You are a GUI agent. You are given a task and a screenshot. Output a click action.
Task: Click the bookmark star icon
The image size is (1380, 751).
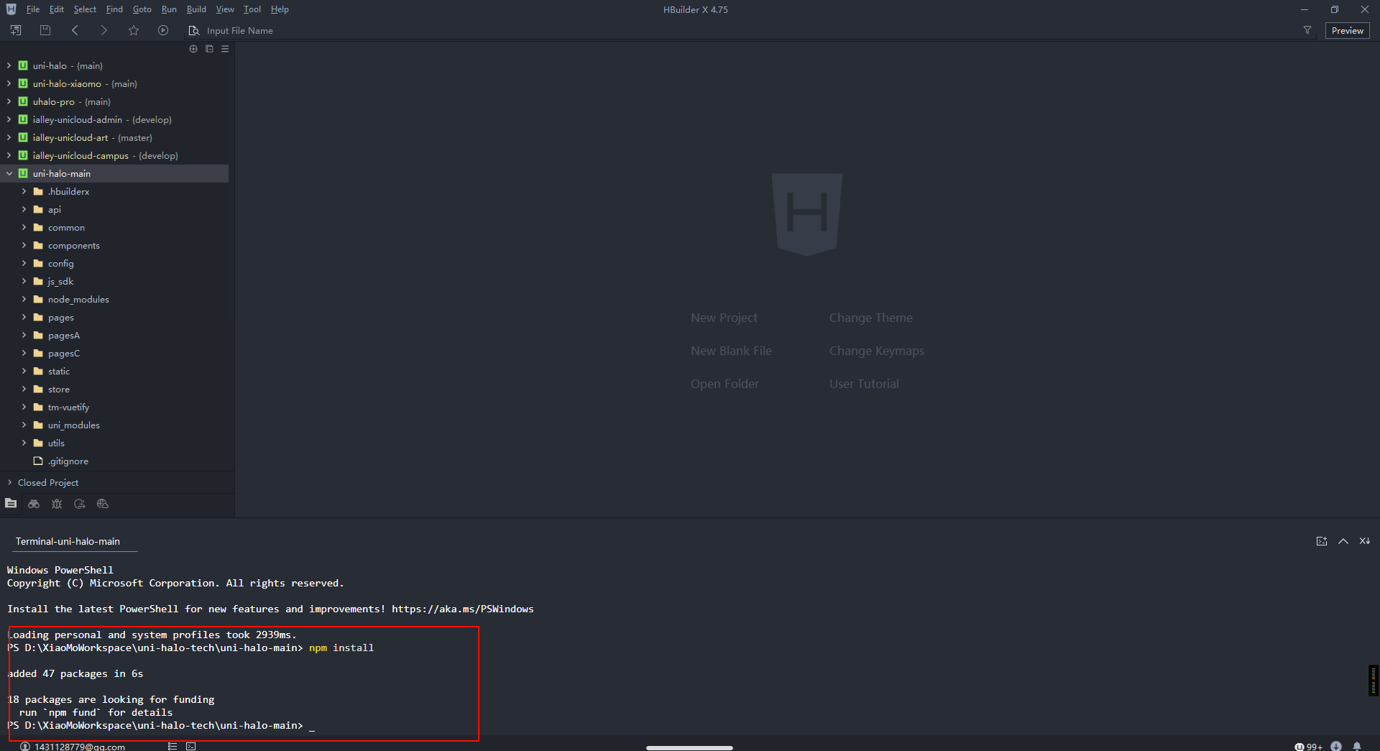[134, 30]
